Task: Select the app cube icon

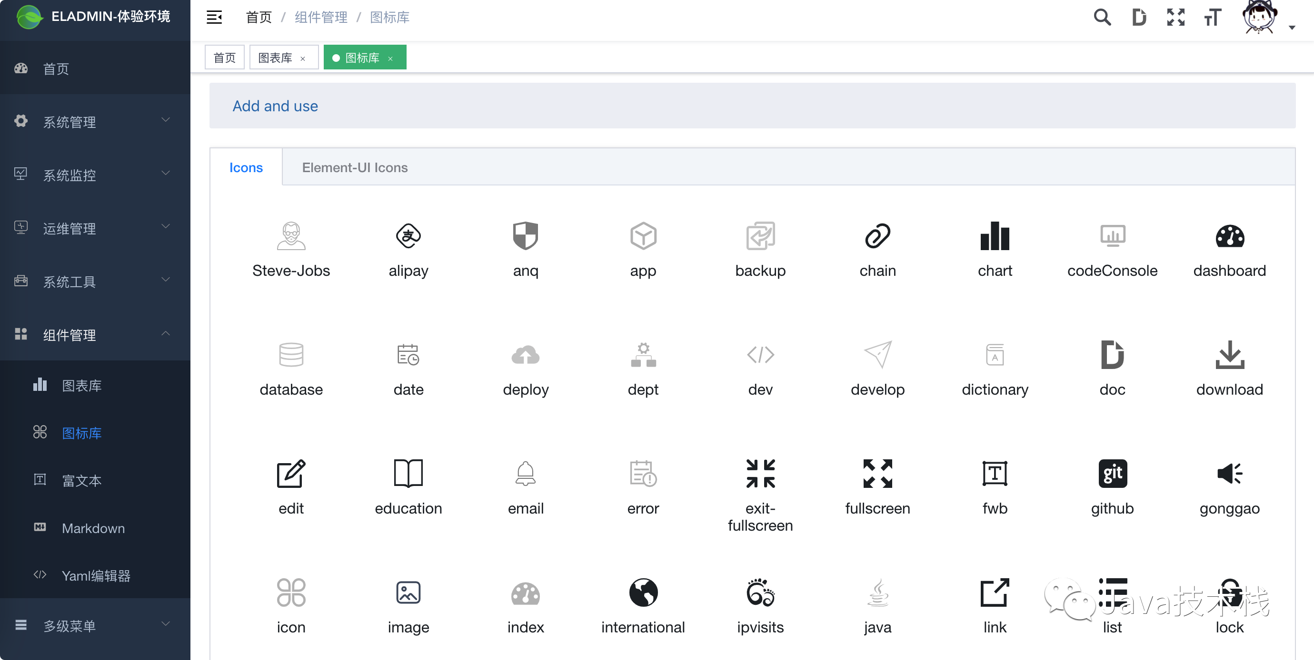Action: point(643,236)
